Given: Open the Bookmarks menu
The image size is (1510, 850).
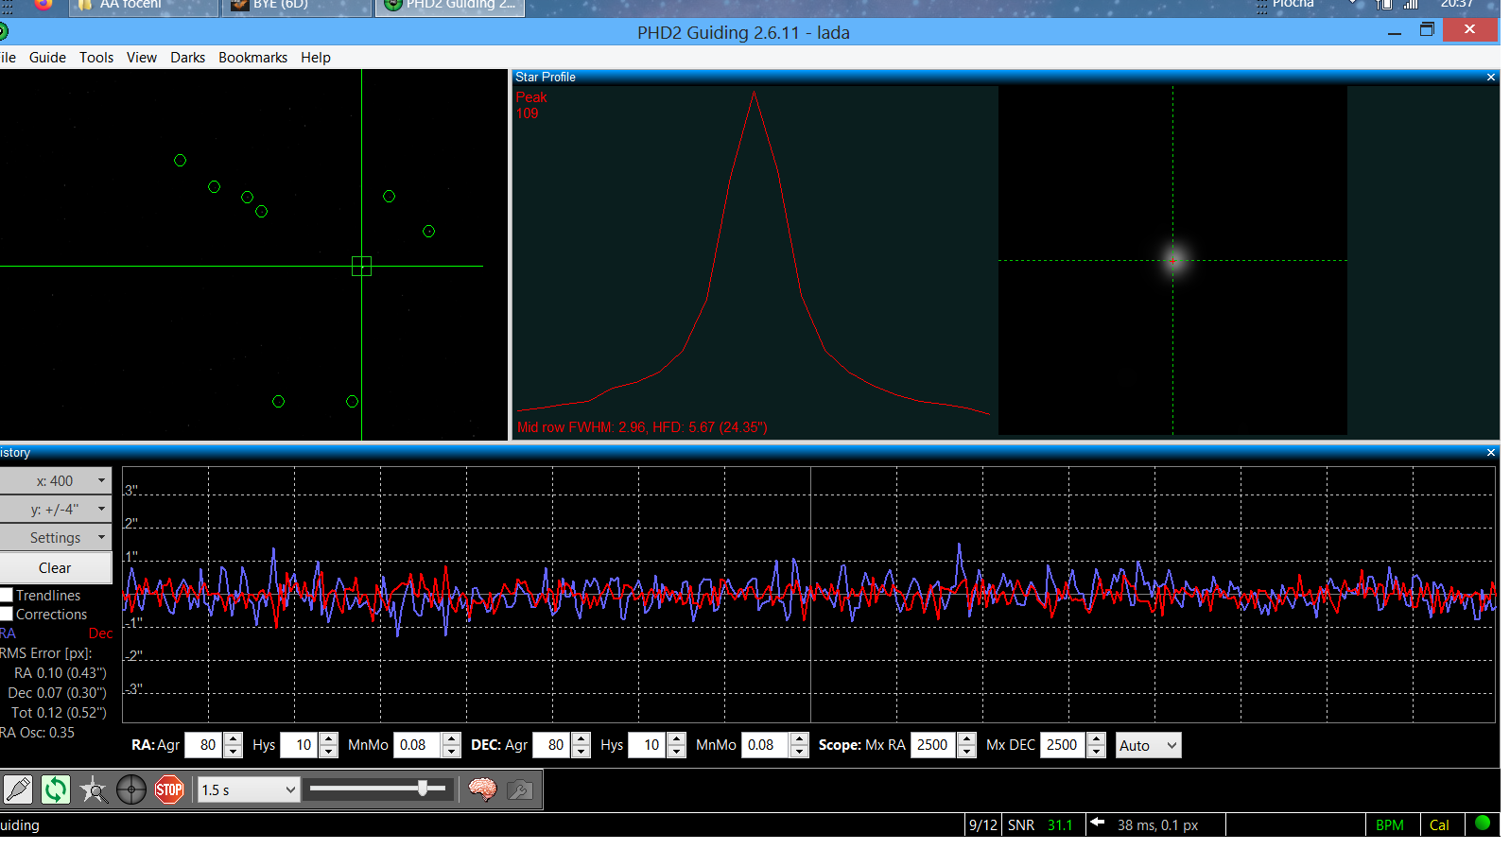Looking at the screenshot, I should click(252, 58).
